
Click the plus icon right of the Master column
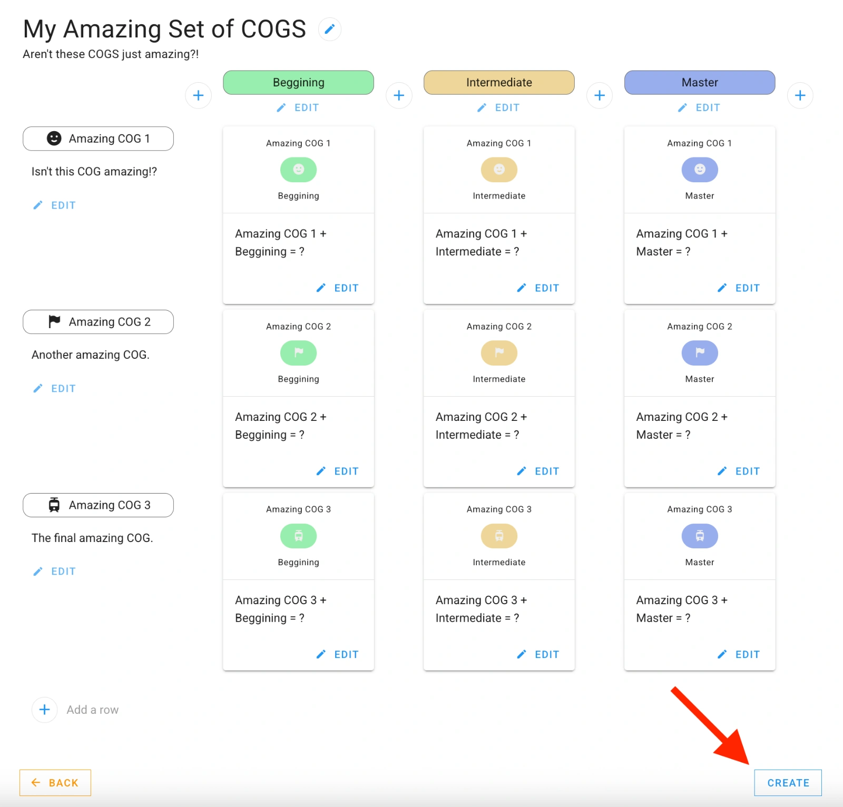800,95
